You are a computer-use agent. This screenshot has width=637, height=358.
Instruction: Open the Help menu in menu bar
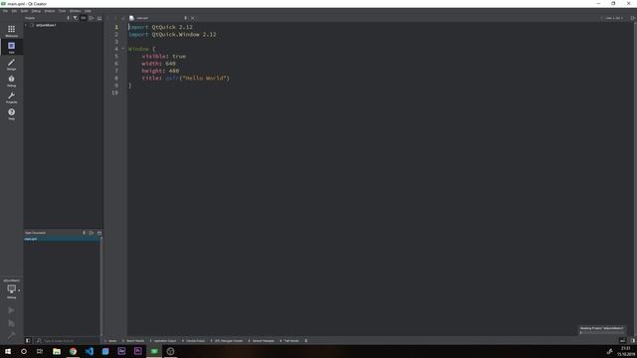(88, 11)
